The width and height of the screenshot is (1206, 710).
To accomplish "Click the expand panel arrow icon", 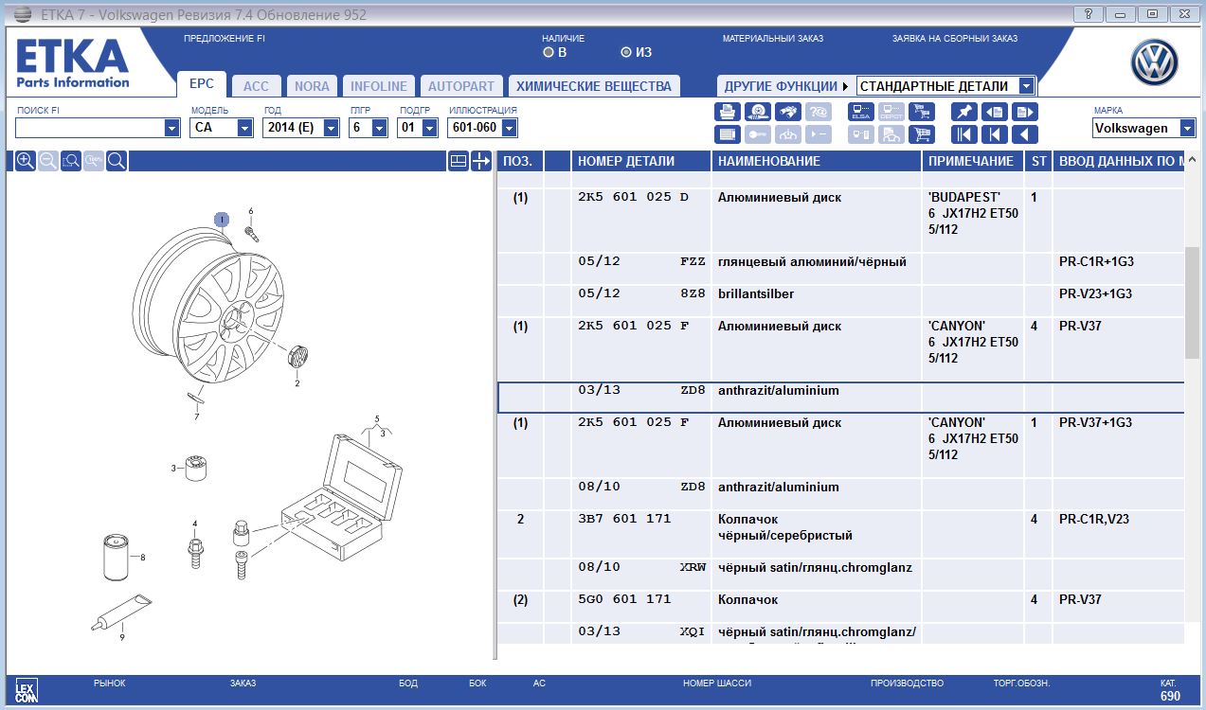I will click(481, 161).
